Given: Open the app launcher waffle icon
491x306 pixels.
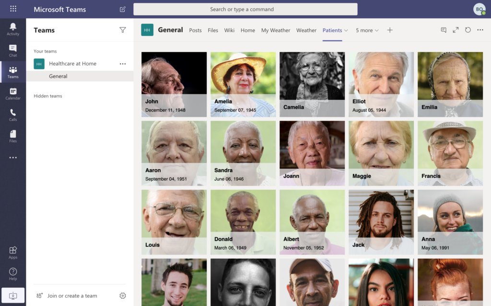Looking at the screenshot, I should click(x=13, y=9).
